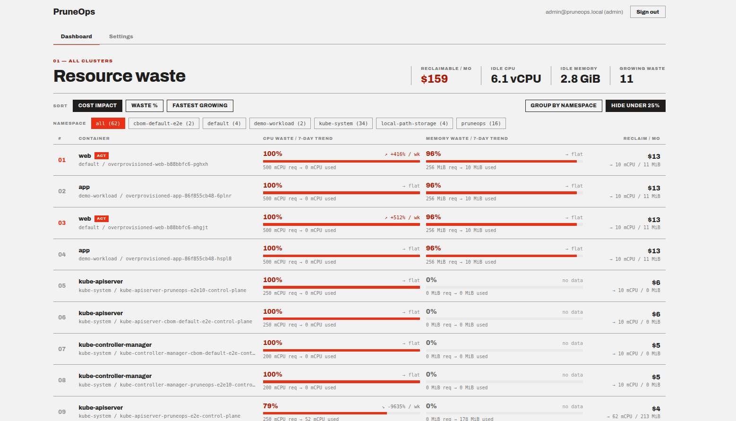Click the PruneOps logo
The image size is (736, 421).
tap(74, 12)
